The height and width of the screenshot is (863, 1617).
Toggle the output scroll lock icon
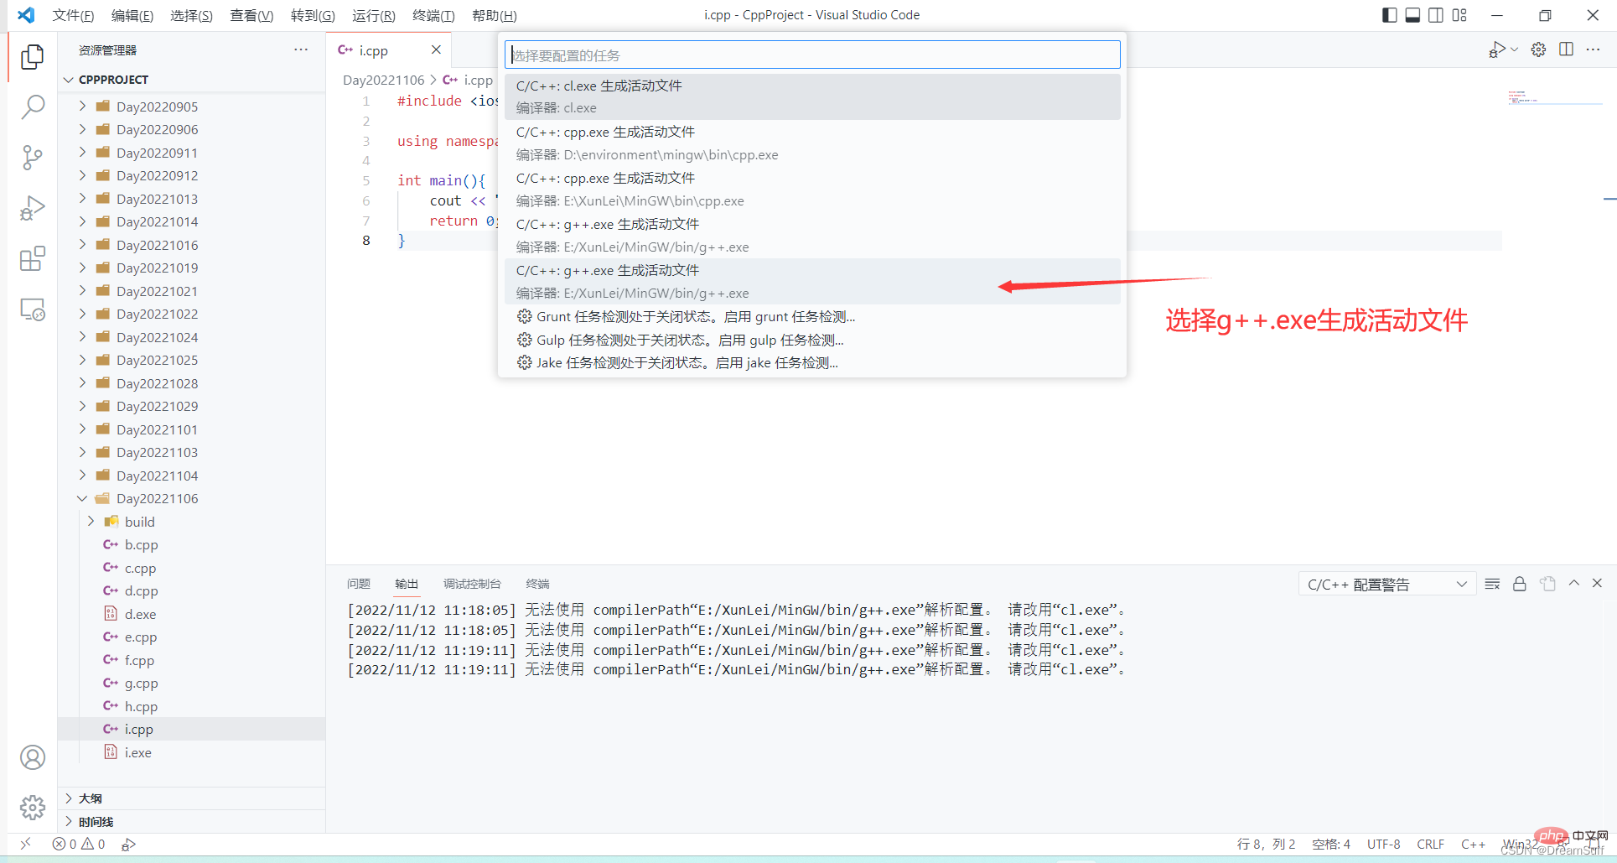pos(1519,584)
